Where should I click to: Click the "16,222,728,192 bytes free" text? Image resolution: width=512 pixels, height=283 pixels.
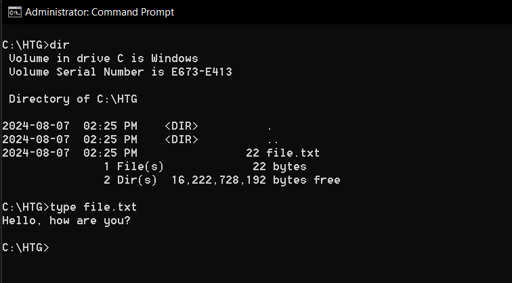tap(255, 180)
